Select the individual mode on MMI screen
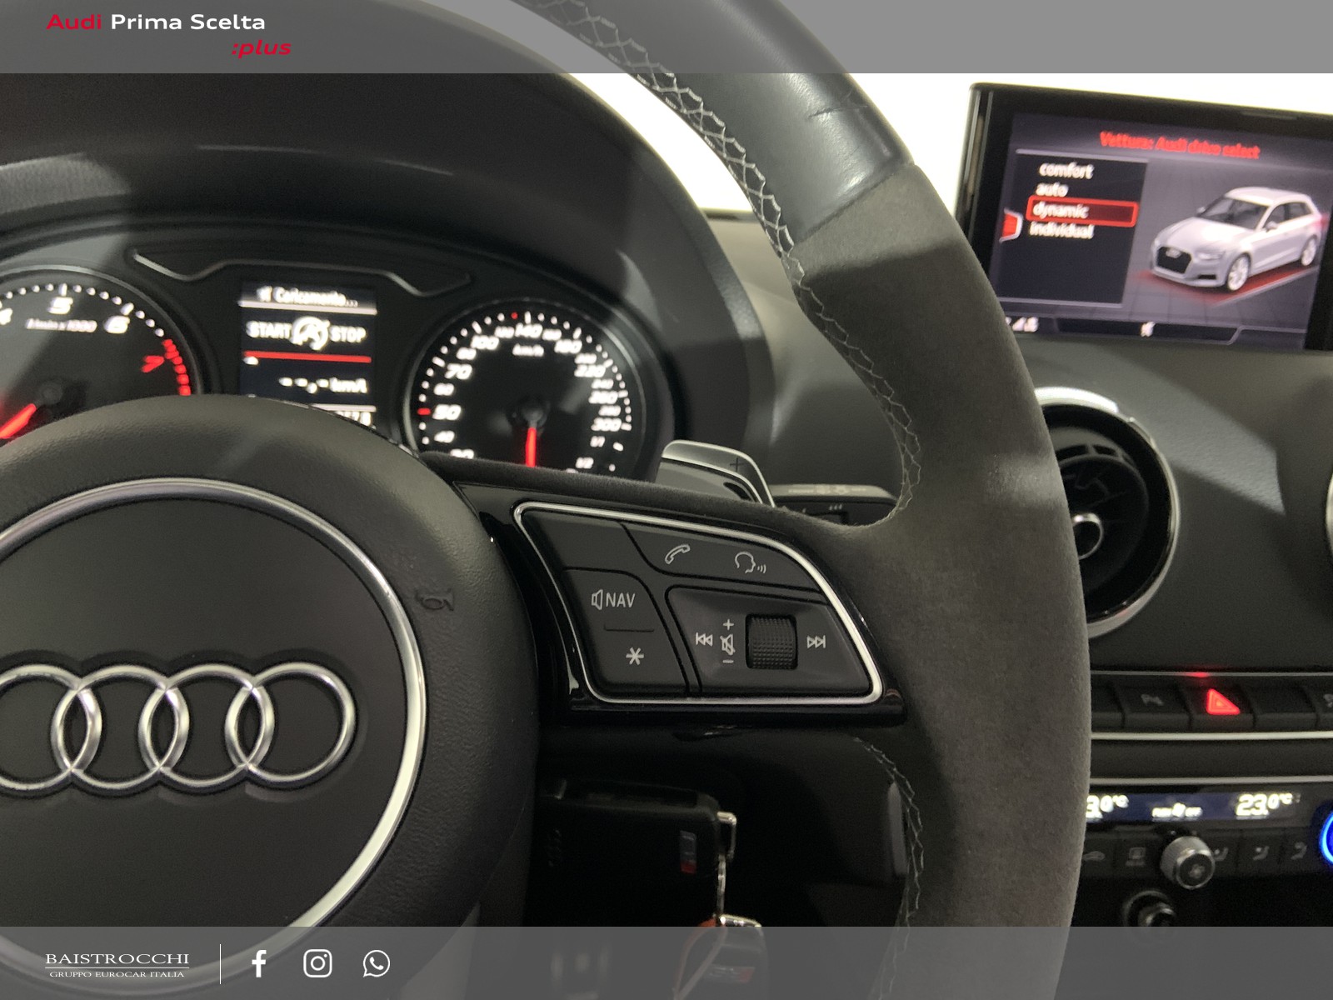This screenshot has width=1333, height=1000. click(1061, 230)
